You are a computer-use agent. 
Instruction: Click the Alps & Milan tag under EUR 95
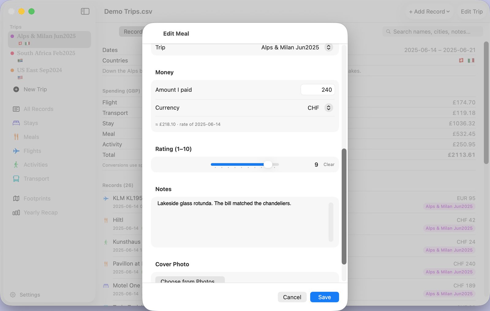[x=449, y=206]
